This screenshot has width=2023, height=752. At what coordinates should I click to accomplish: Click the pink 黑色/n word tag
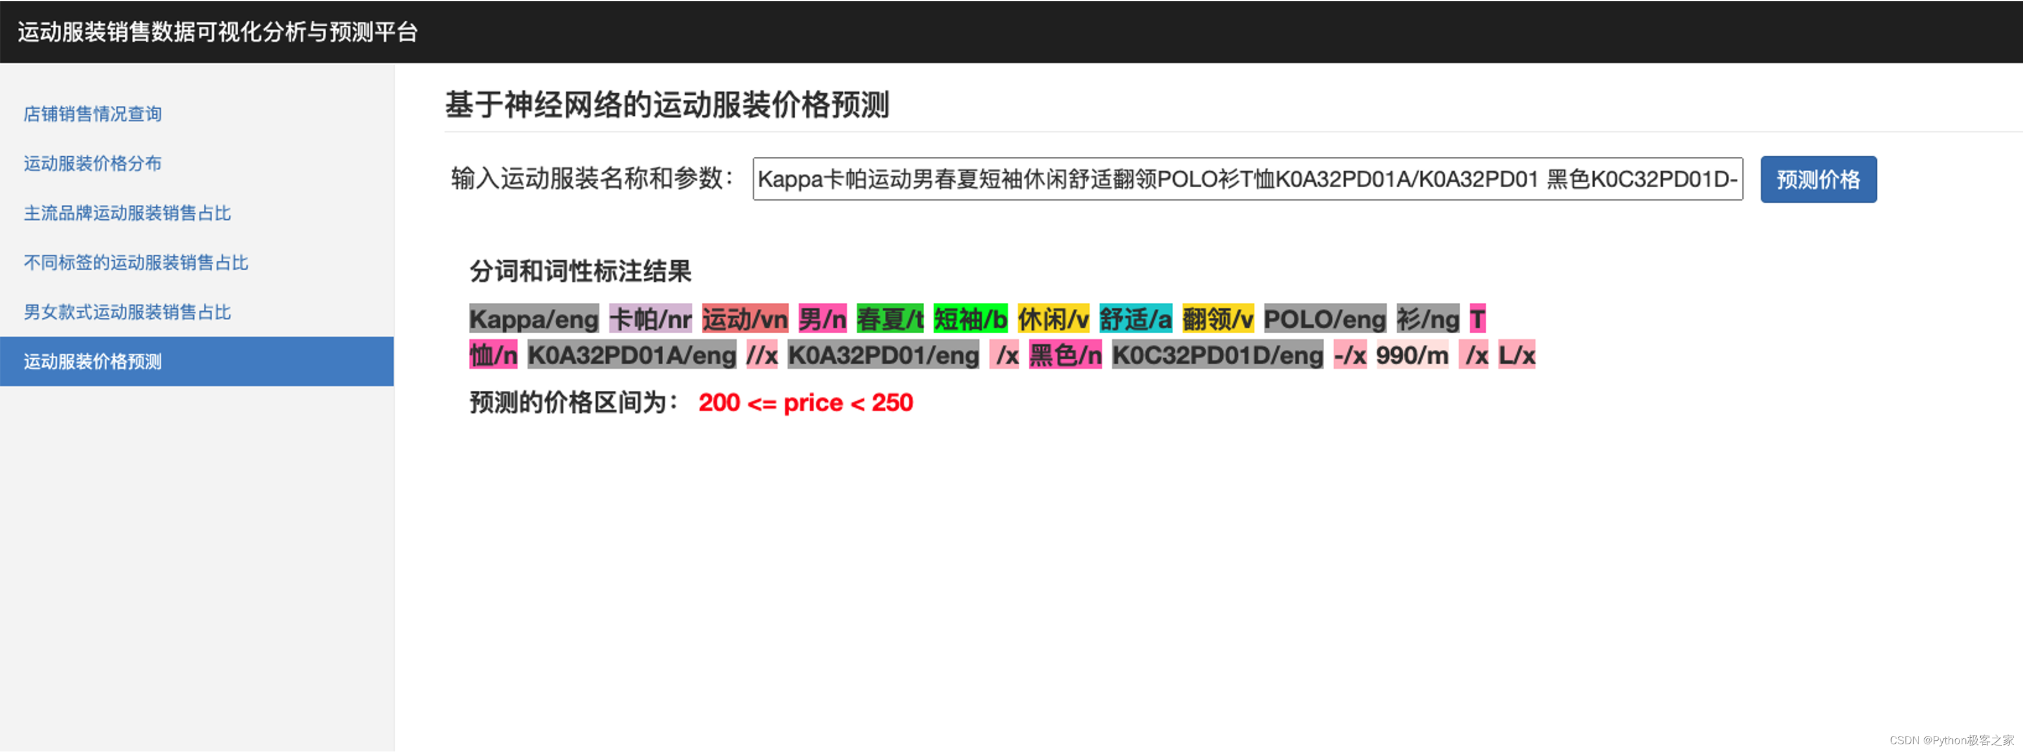(x=1064, y=355)
